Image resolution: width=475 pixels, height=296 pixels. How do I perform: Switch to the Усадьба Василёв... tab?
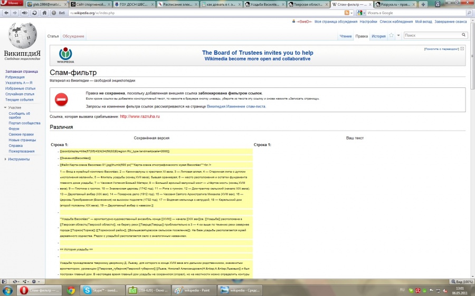265,4
